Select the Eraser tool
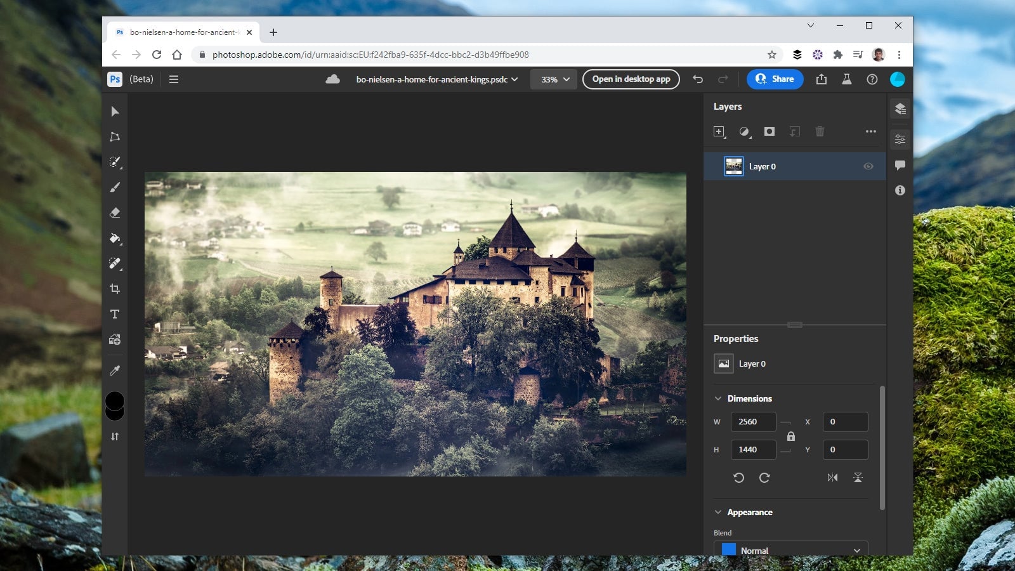The width and height of the screenshot is (1015, 571). 115,213
